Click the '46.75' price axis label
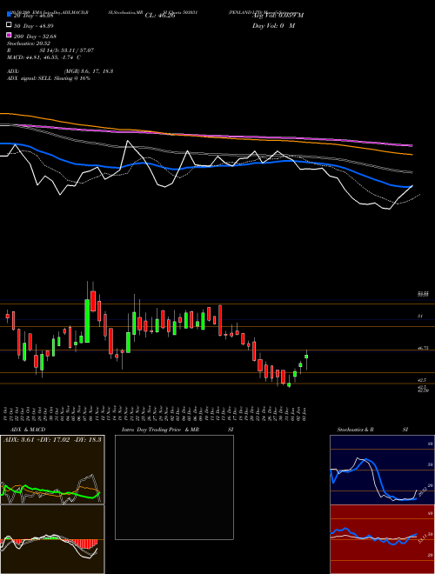This screenshot has height=574, width=435. pyautogui.click(x=423, y=349)
